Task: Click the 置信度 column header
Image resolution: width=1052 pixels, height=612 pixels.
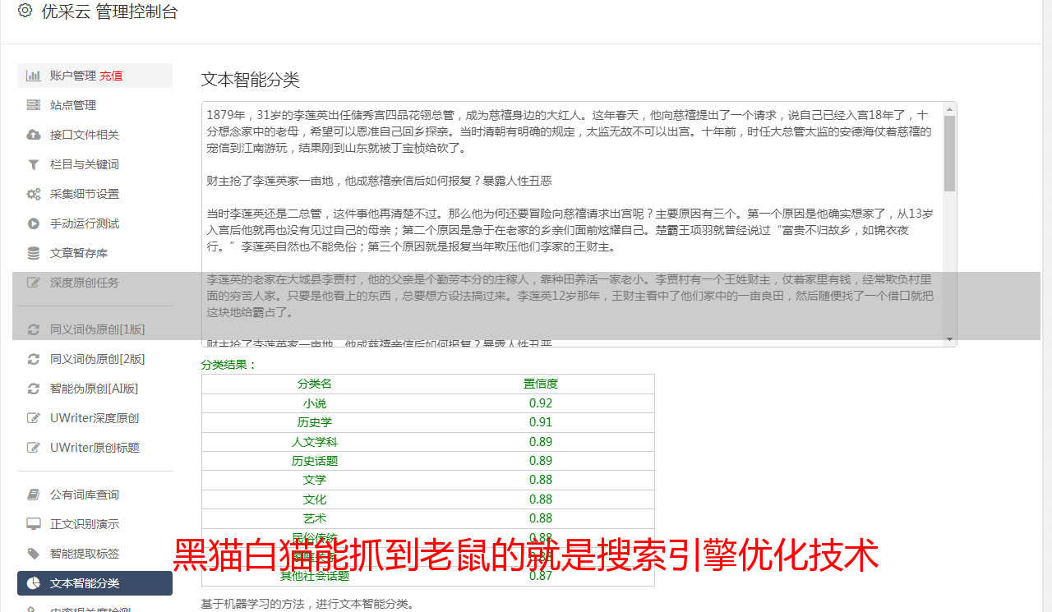Action: pyautogui.click(x=541, y=384)
